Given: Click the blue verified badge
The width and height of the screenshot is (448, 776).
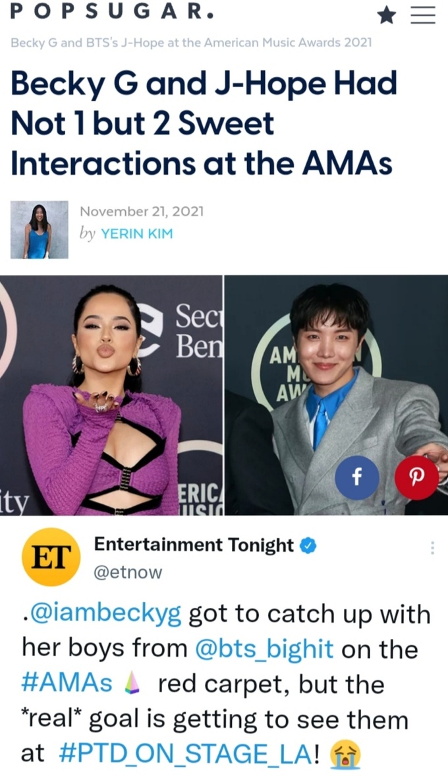Looking at the screenshot, I should pyautogui.click(x=309, y=545).
